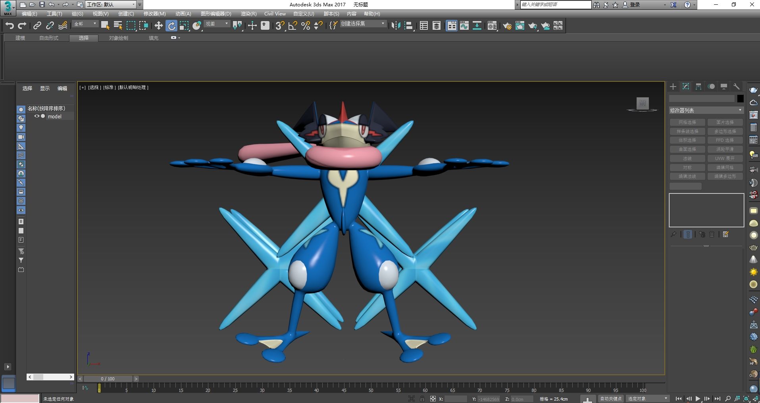
Task: Click the 编辑多边形 modifier button
Action: (x=725, y=176)
